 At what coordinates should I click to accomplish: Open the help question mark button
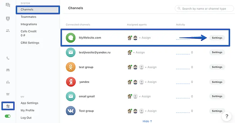226,116
